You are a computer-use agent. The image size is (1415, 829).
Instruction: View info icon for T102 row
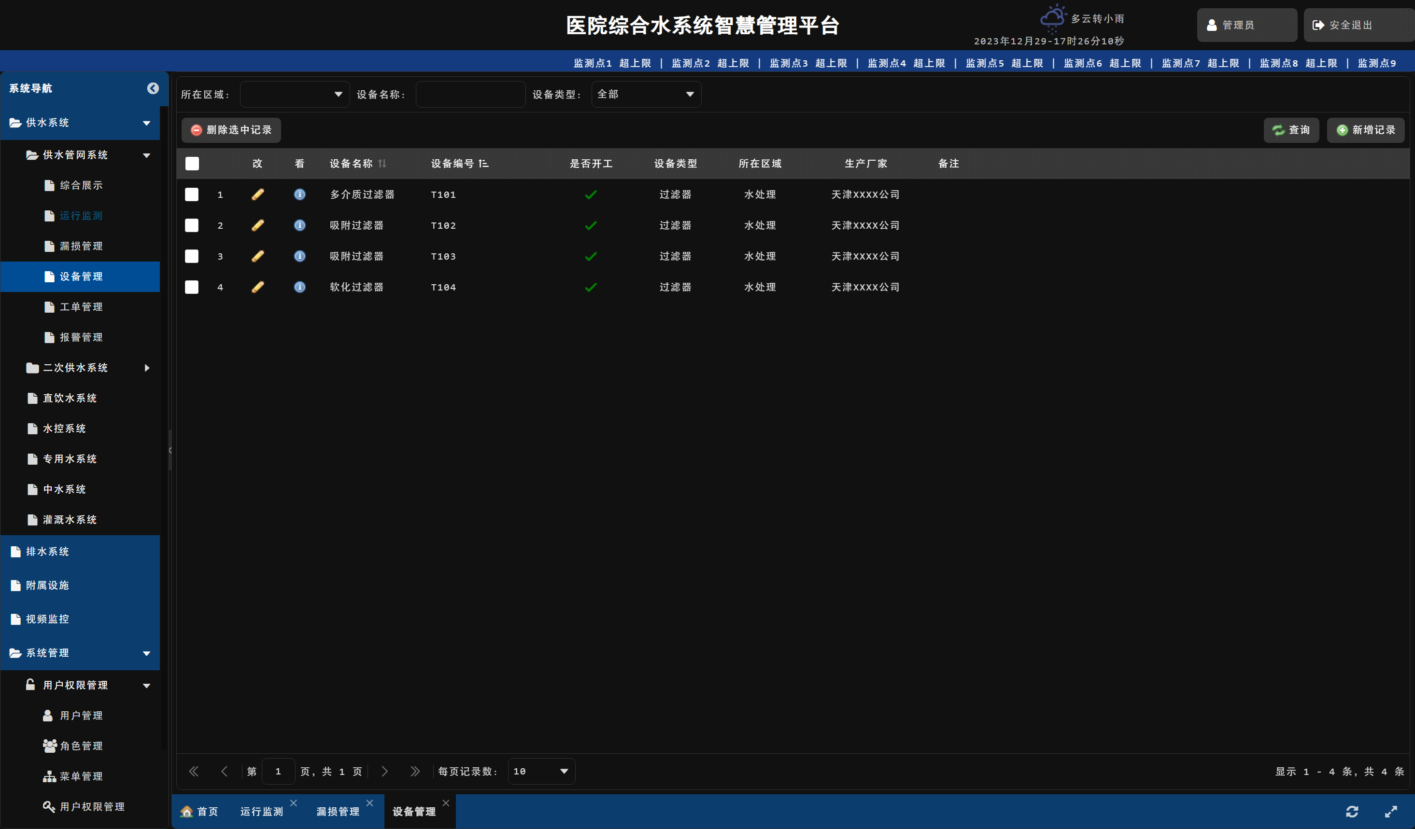300,225
